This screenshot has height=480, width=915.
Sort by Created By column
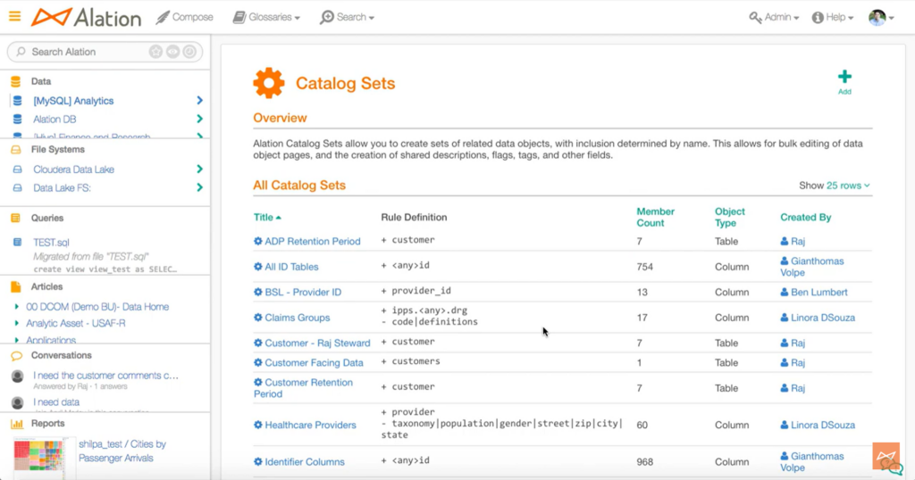point(805,218)
